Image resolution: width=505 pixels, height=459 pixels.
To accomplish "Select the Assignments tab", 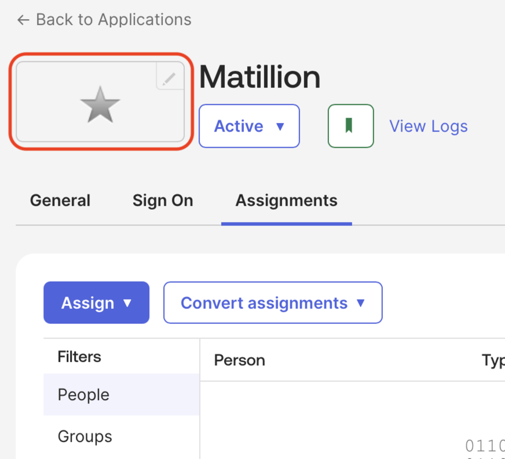I will point(286,201).
